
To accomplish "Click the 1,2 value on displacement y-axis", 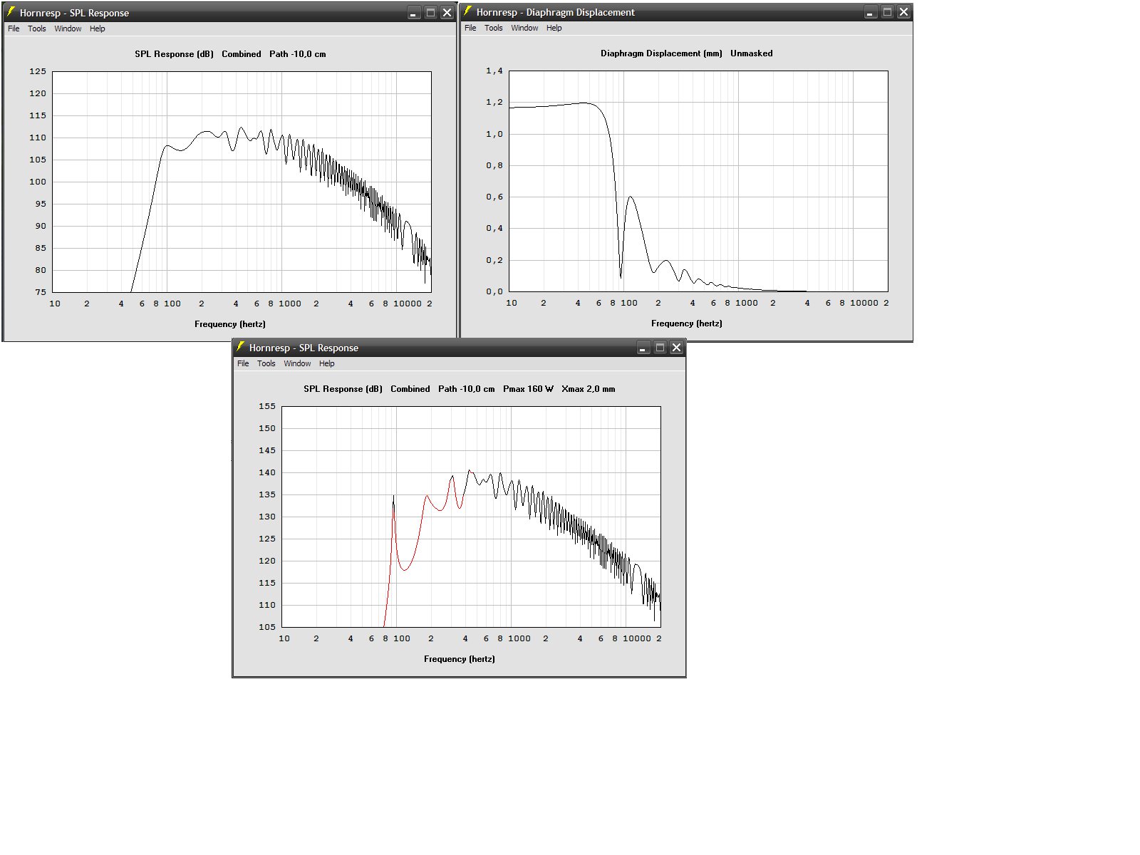I will point(494,103).
